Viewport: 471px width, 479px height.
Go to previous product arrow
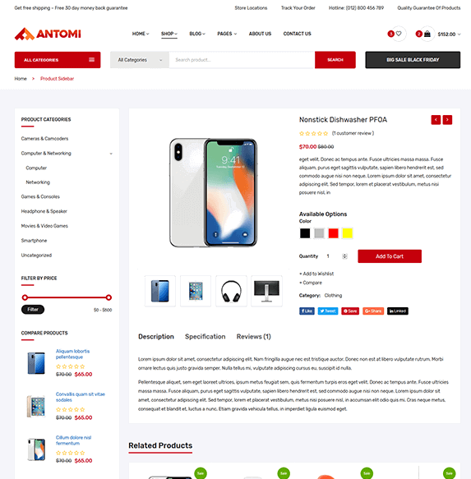[436, 120]
